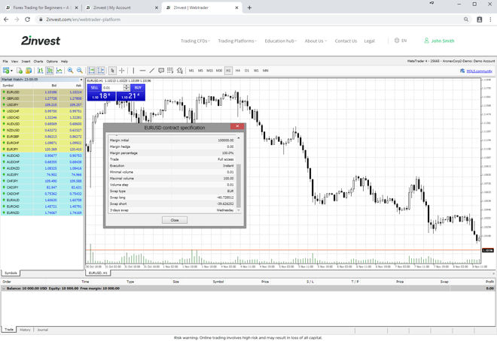Close the EURUSD contract specification dialog with X
The image size is (497, 341).
point(237,126)
